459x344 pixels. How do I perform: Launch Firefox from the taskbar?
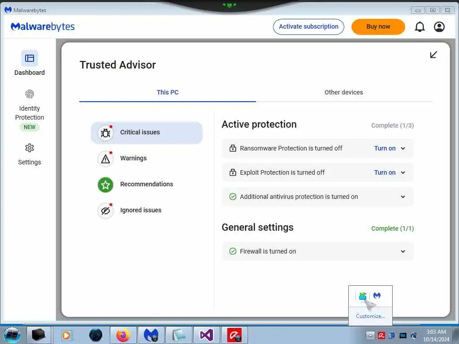(x=123, y=335)
